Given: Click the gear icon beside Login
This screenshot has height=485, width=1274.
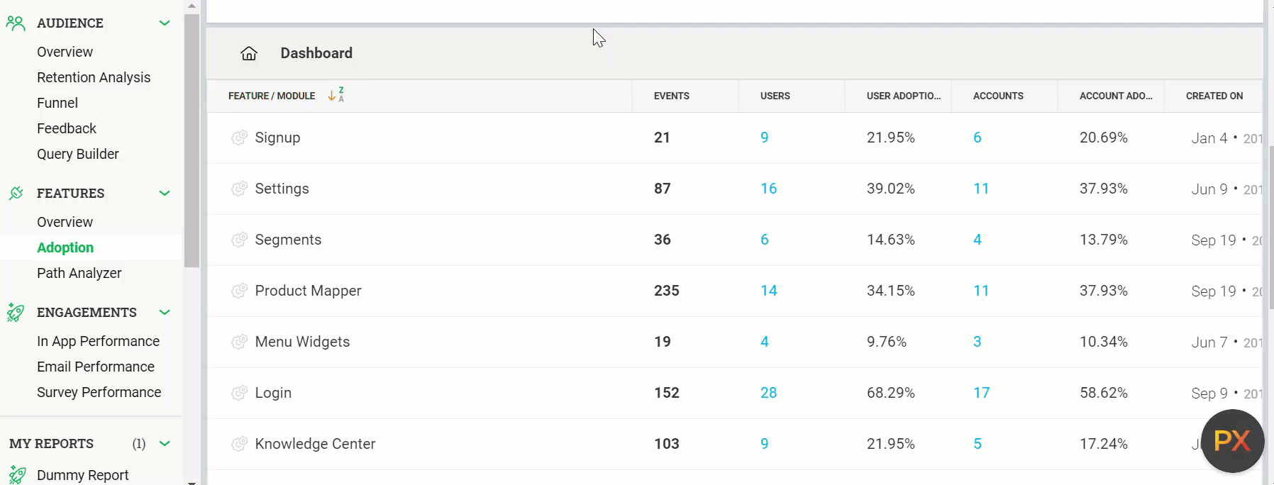Looking at the screenshot, I should pos(240,393).
